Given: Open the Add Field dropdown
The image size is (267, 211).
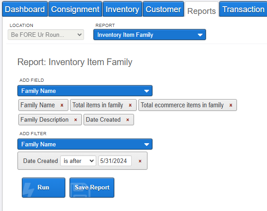Looking at the screenshot, I should click(x=85, y=91).
